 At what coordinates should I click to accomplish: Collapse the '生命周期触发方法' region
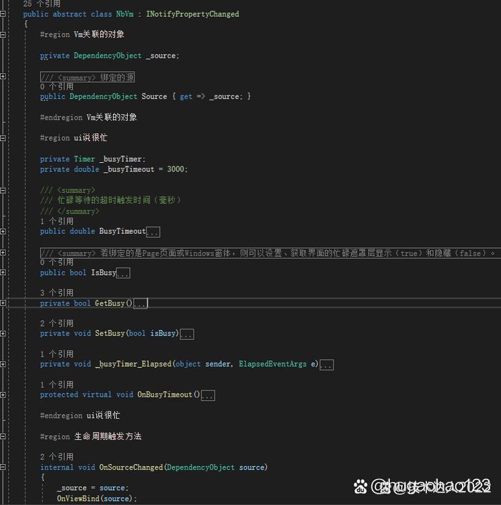coord(3,436)
